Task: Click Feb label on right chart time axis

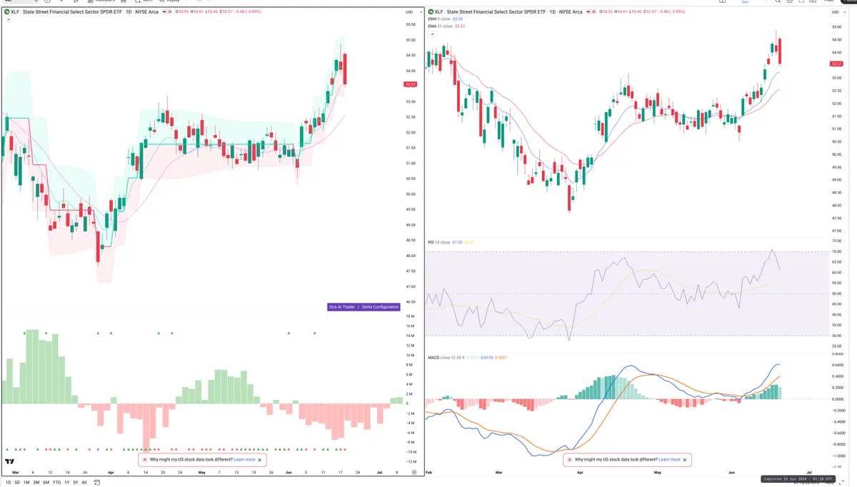Action: [428, 473]
